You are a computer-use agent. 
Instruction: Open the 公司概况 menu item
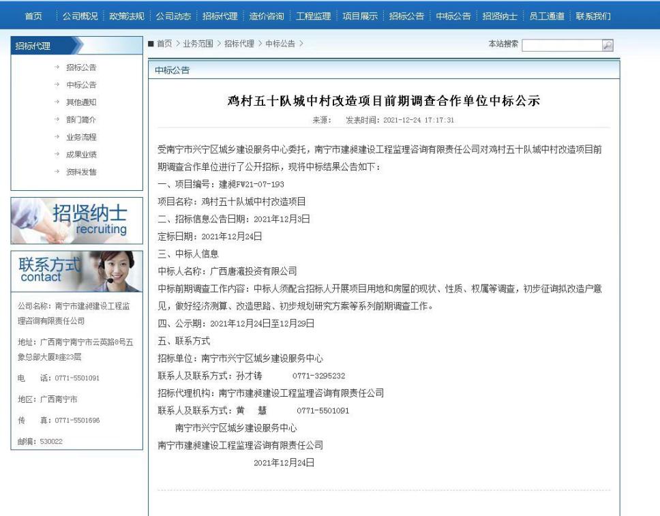[80, 16]
